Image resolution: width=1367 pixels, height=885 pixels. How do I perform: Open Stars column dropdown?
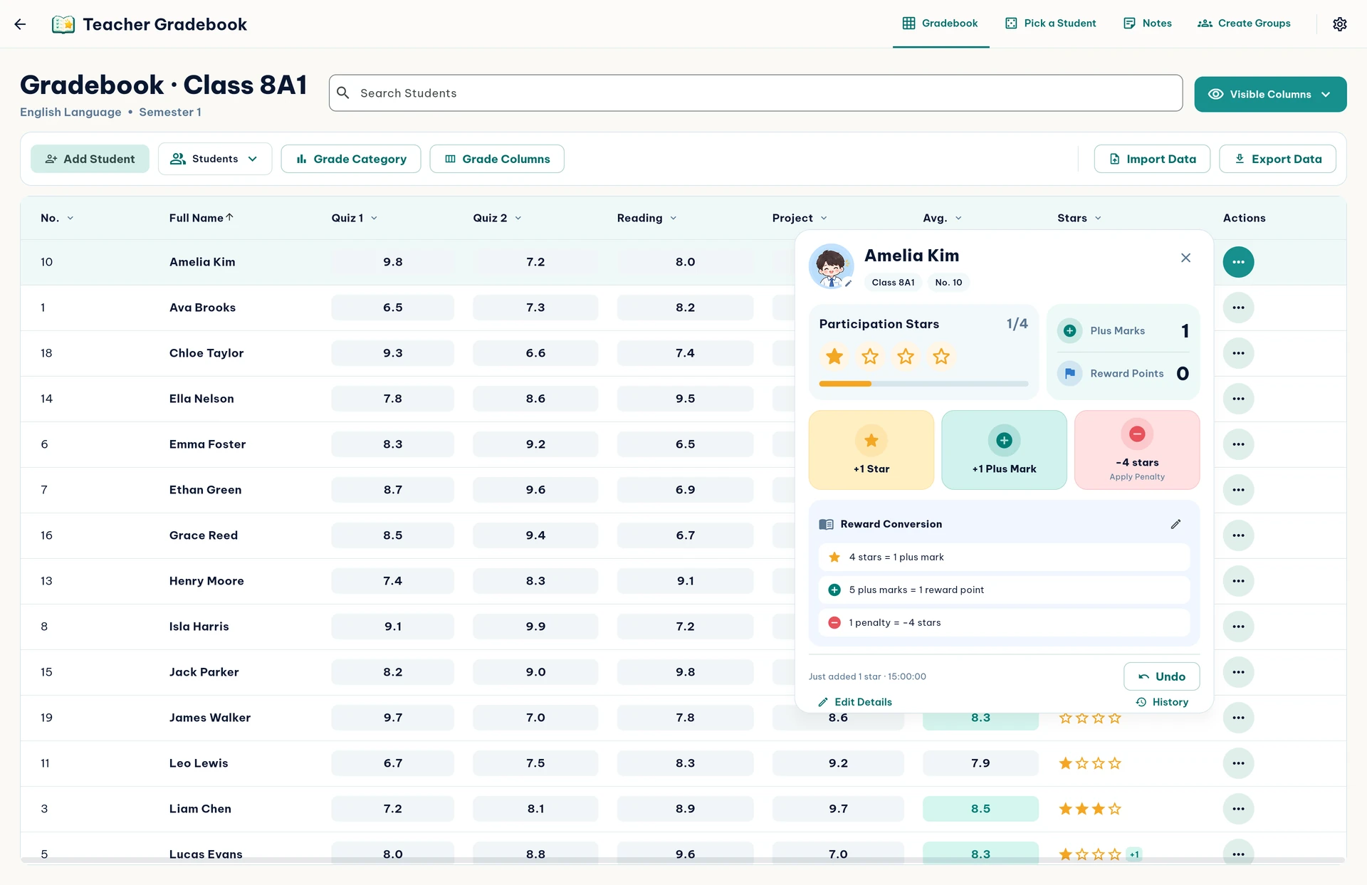(x=1097, y=218)
